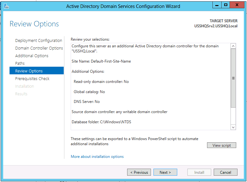Close the wizard with the red X
Image resolution: width=247 pixels, height=182 pixels.
coord(237,5)
